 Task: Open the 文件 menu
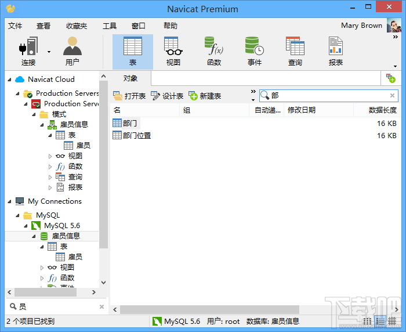click(x=15, y=26)
